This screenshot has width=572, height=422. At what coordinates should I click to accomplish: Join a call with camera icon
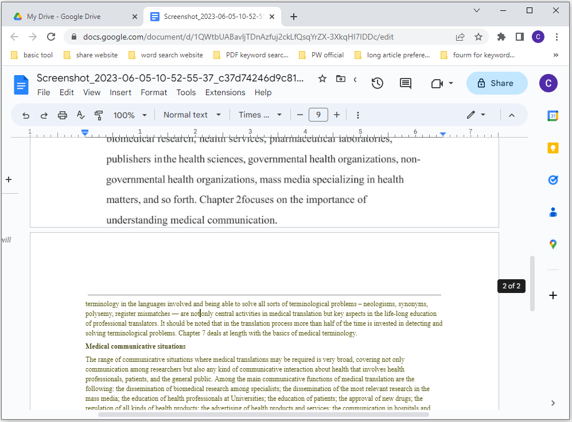tap(437, 84)
